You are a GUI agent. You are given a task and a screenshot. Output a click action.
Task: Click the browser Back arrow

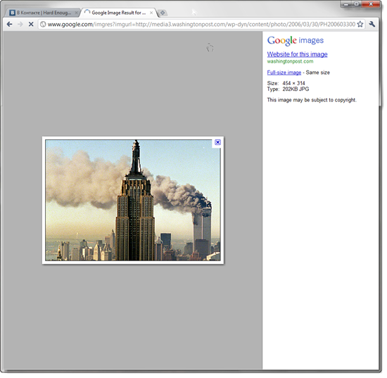click(10, 24)
